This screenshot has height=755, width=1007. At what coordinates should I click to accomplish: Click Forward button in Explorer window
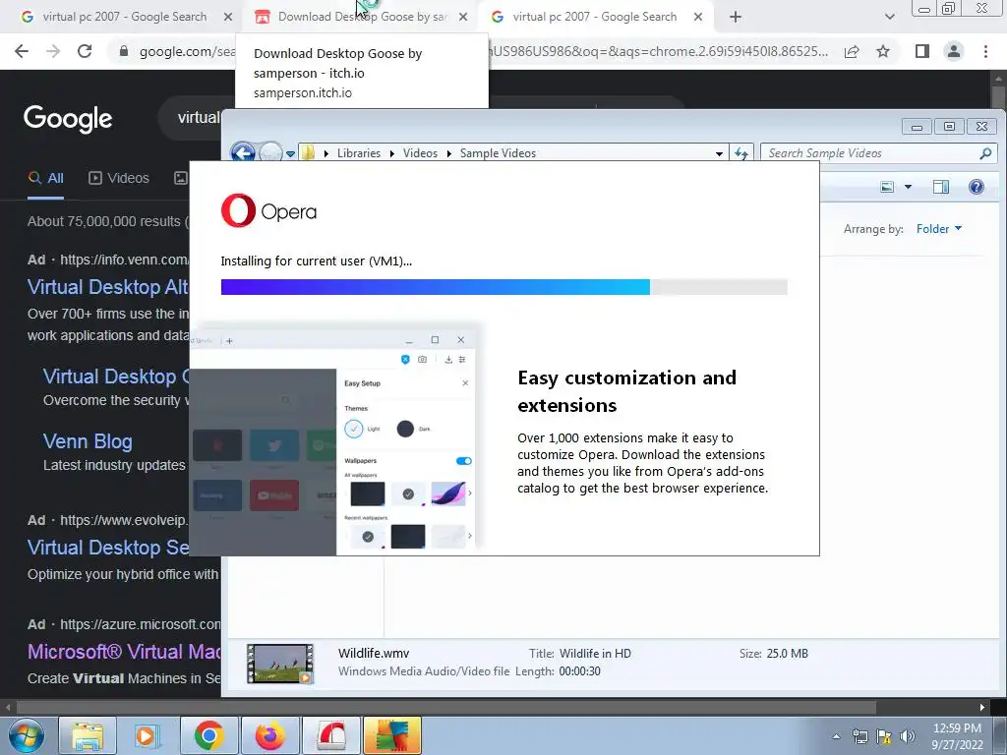[270, 152]
